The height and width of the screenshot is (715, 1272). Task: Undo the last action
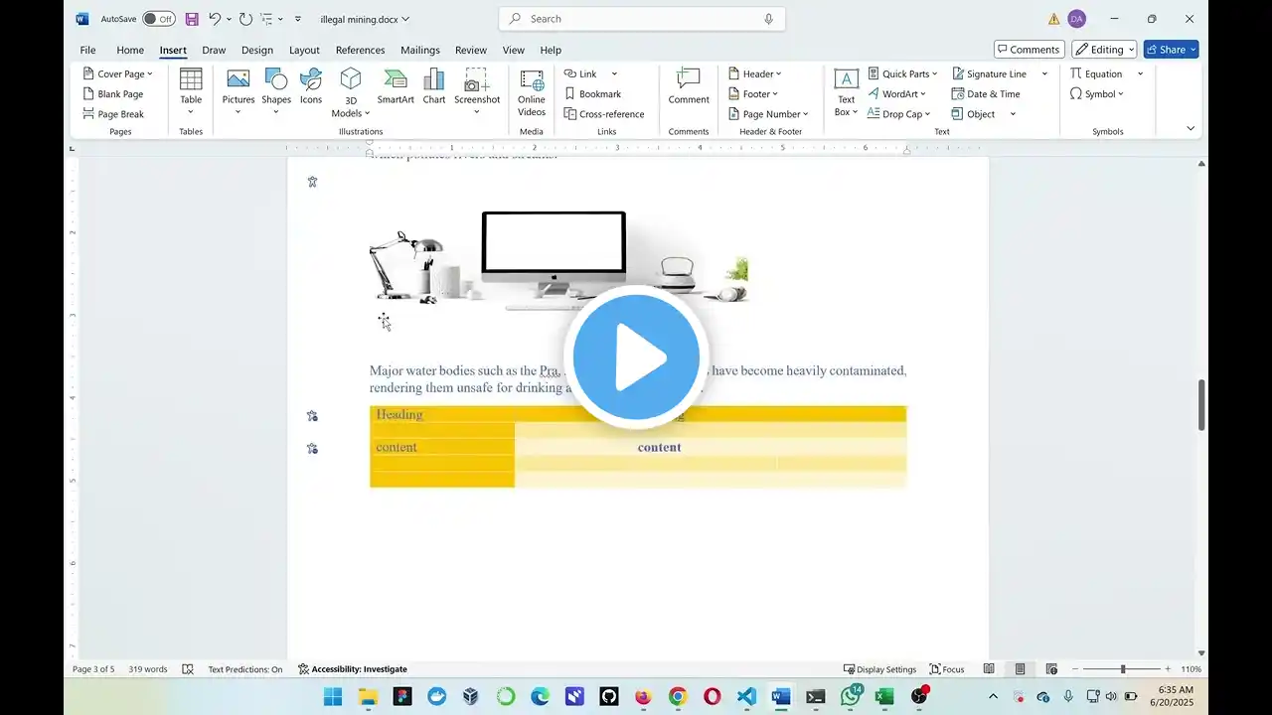pos(214,19)
